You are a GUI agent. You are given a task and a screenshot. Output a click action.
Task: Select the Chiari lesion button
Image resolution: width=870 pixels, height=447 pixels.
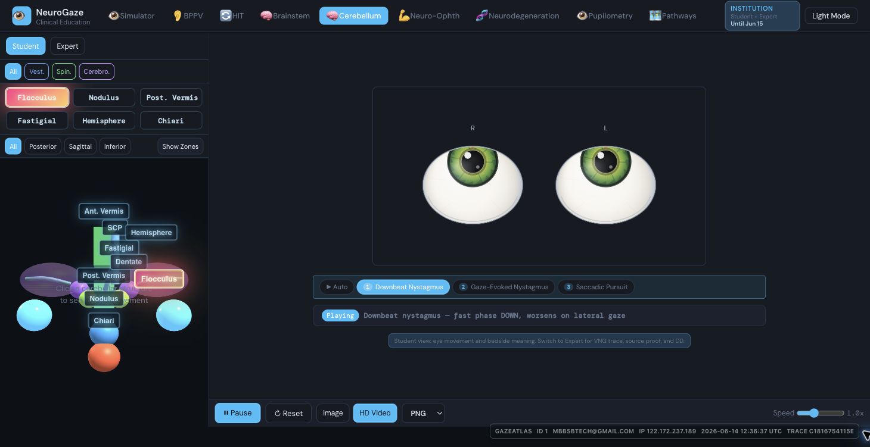coord(171,120)
